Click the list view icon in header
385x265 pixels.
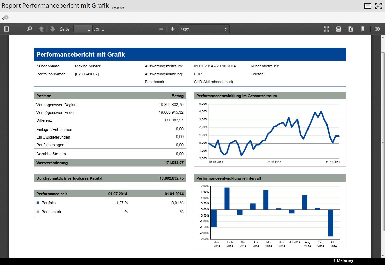pyautogui.click(x=368, y=6)
